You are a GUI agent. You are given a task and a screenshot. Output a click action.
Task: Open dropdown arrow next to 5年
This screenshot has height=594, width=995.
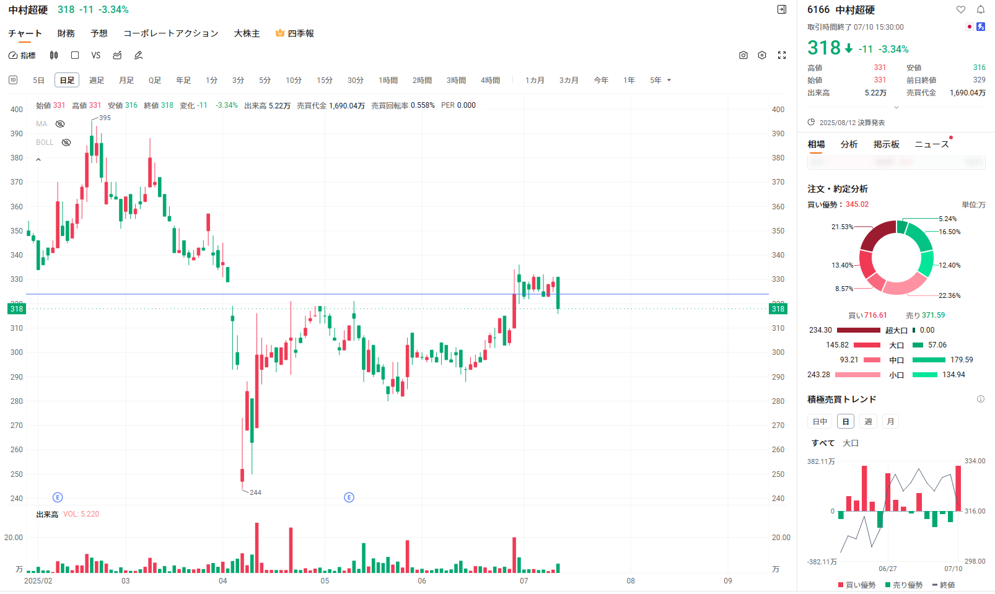coord(669,81)
